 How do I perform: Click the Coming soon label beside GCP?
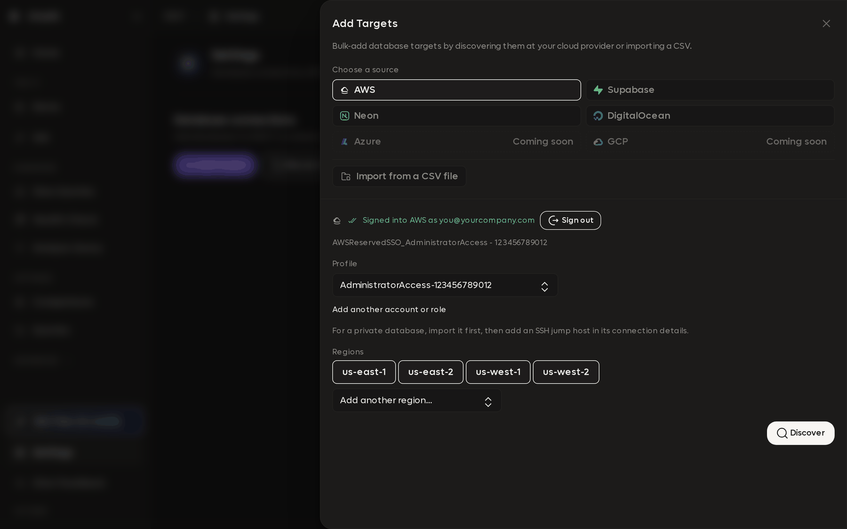point(796,142)
